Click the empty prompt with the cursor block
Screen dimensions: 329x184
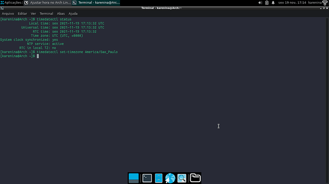click(20, 56)
